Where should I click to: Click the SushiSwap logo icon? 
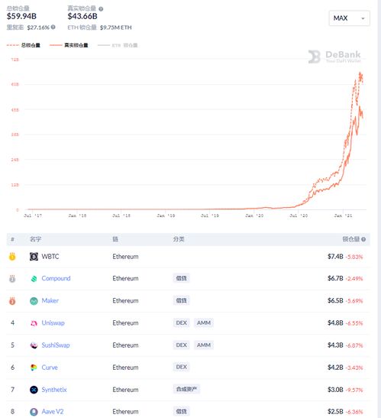tap(34, 345)
